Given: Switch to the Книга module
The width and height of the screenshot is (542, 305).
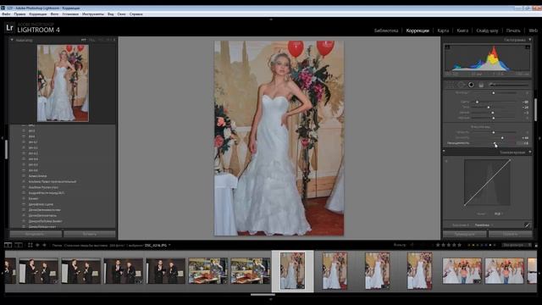Looking at the screenshot, I should click(462, 30).
